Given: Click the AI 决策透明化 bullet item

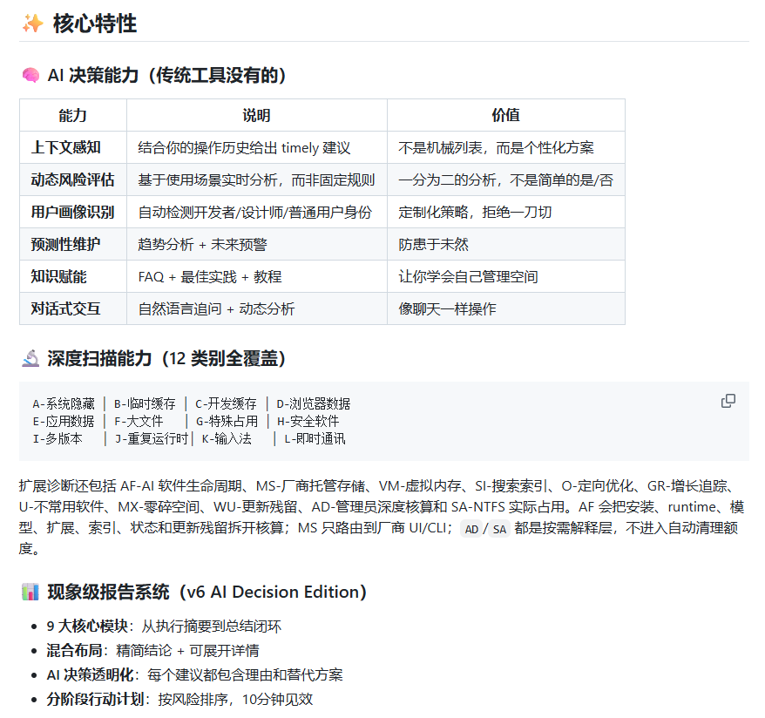Looking at the screenshot, I should coord(194,674).
